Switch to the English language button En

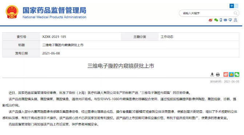236,6
